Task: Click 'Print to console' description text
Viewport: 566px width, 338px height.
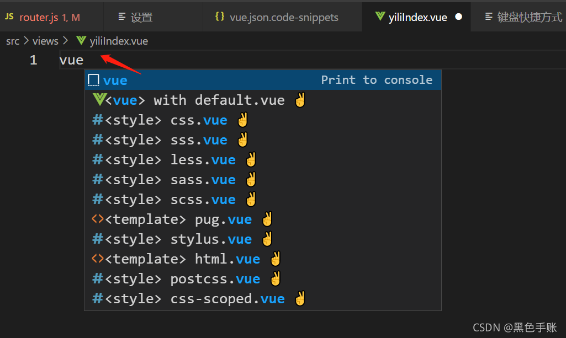Action: [x=377, y=79]
